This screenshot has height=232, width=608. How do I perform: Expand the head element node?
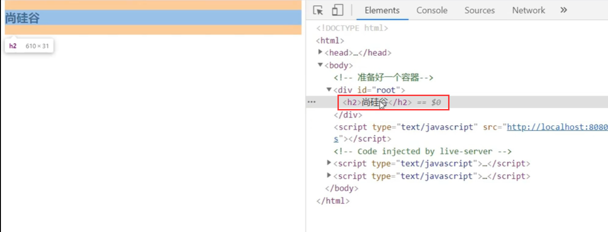pos(321,52)
